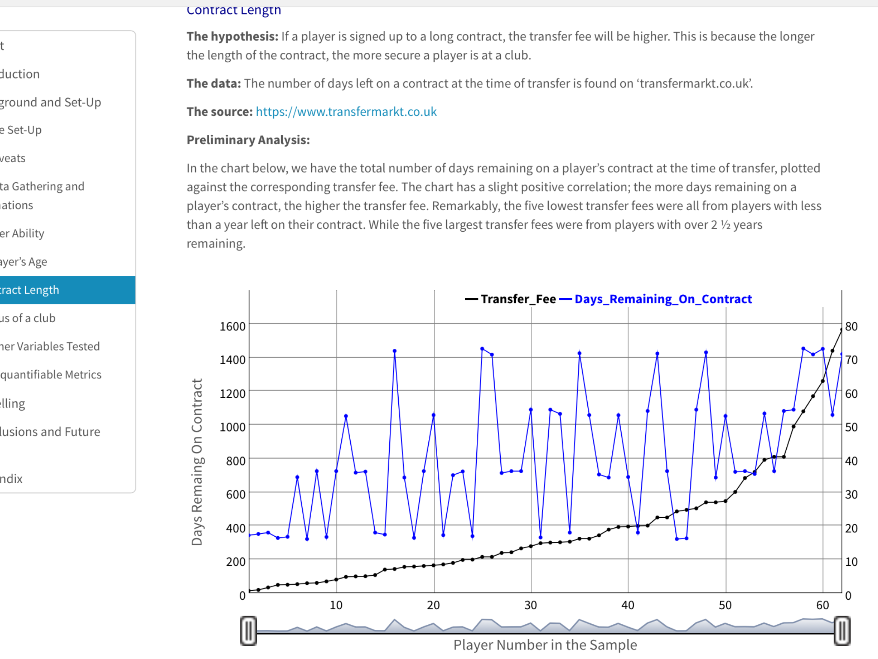Open Unquantifiable Metrics sidebar entry
Viewport: 878px width, 659px height.
coord(51,375)
